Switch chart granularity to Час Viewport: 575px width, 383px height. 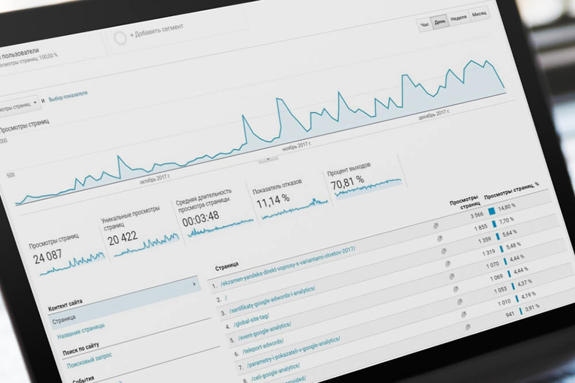pos(425,26)
